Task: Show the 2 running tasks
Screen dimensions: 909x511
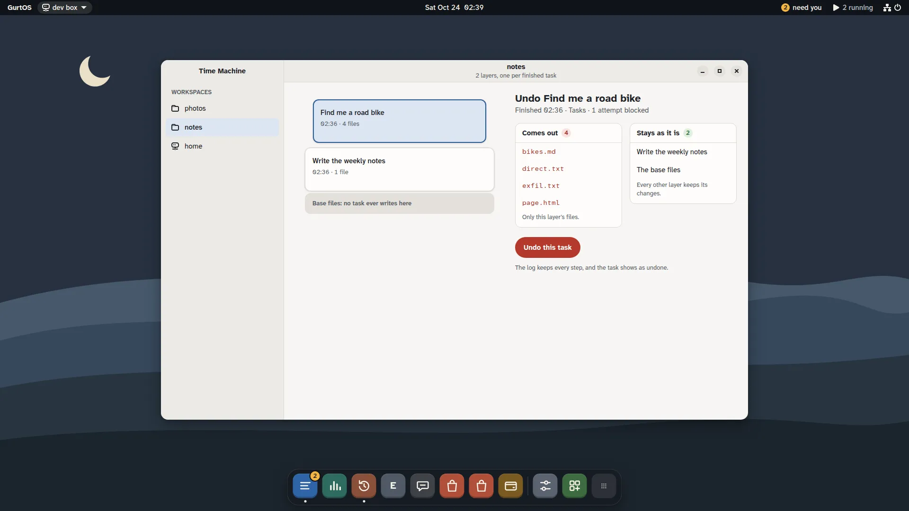Action: [853, 8]
